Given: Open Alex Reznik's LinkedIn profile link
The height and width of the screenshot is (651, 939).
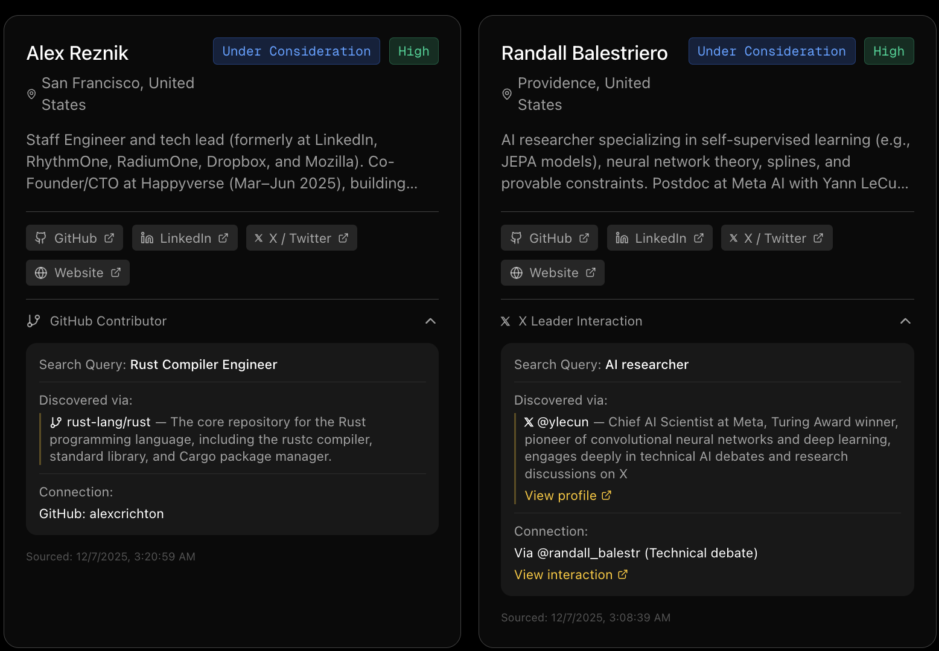Looking at the screenshot, I should [185, 238].
